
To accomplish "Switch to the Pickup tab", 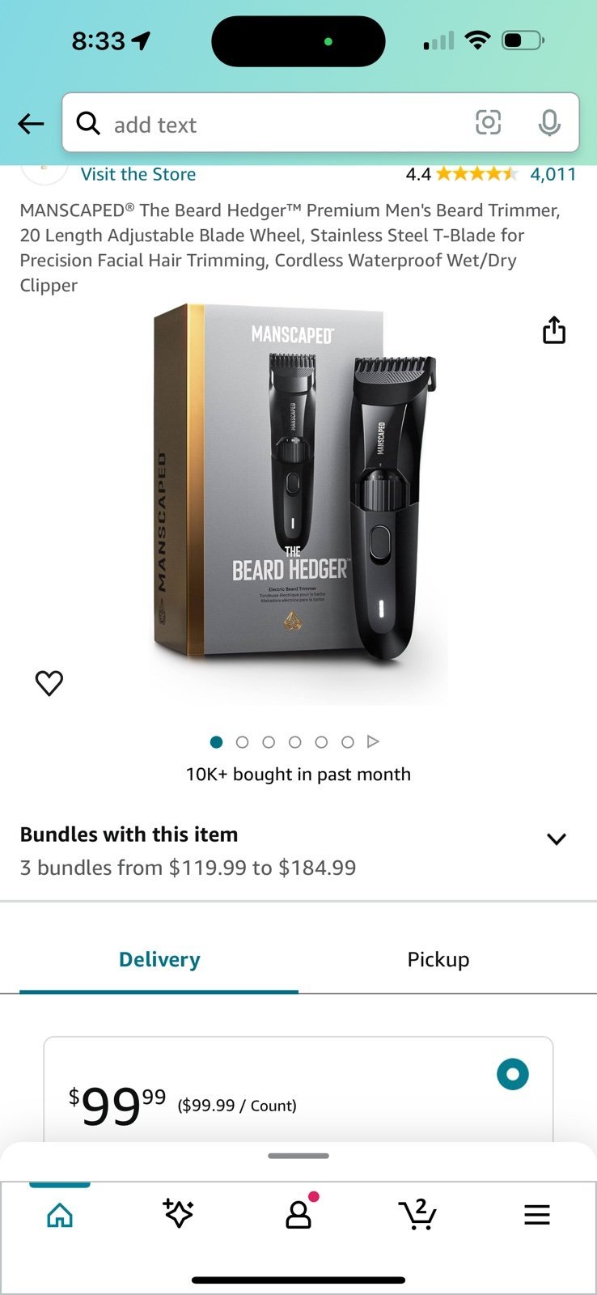I will point(438,959).
